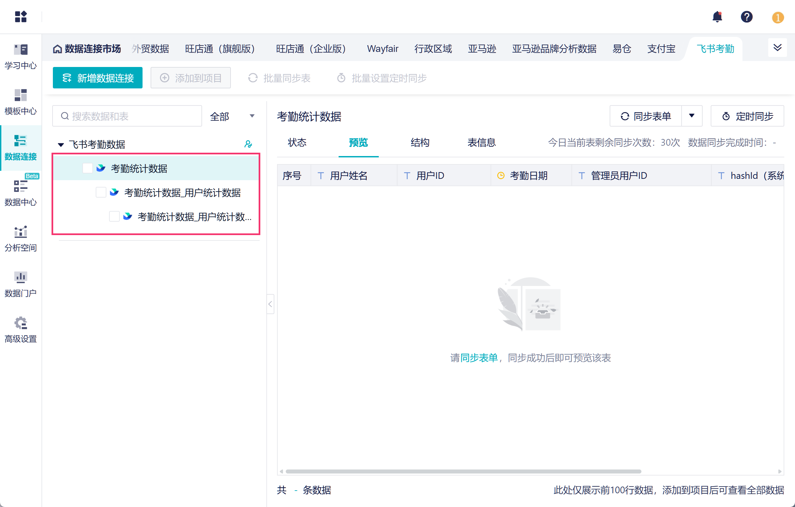Screen dimensions: 795x507
Task: Open the notifications bell icon
Action: pos(717,17)
